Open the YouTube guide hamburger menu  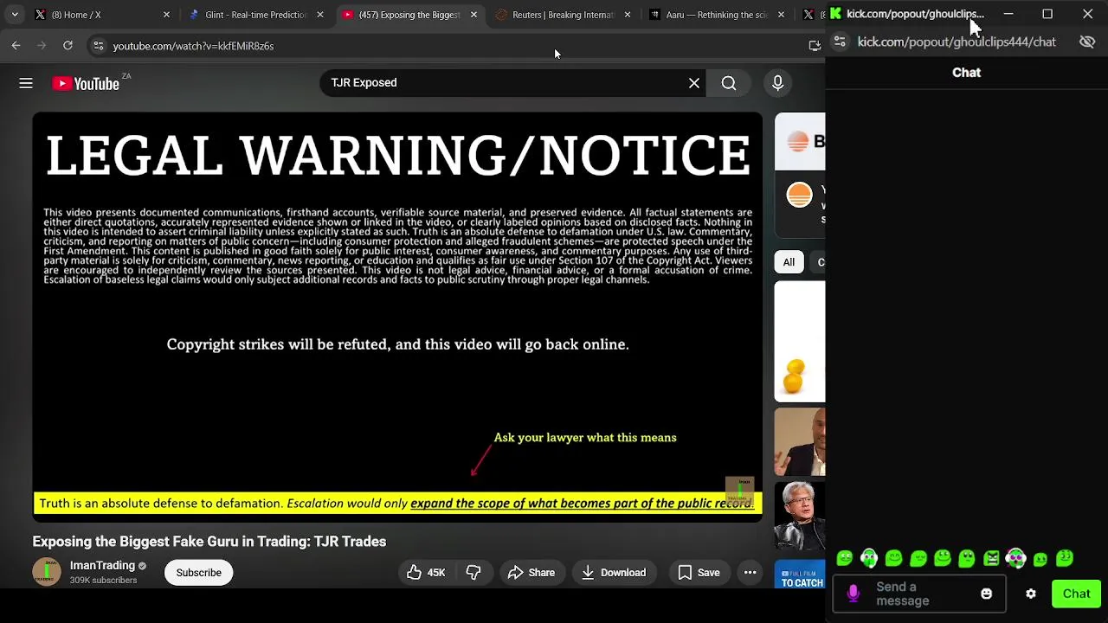click(x=26, y=83)
